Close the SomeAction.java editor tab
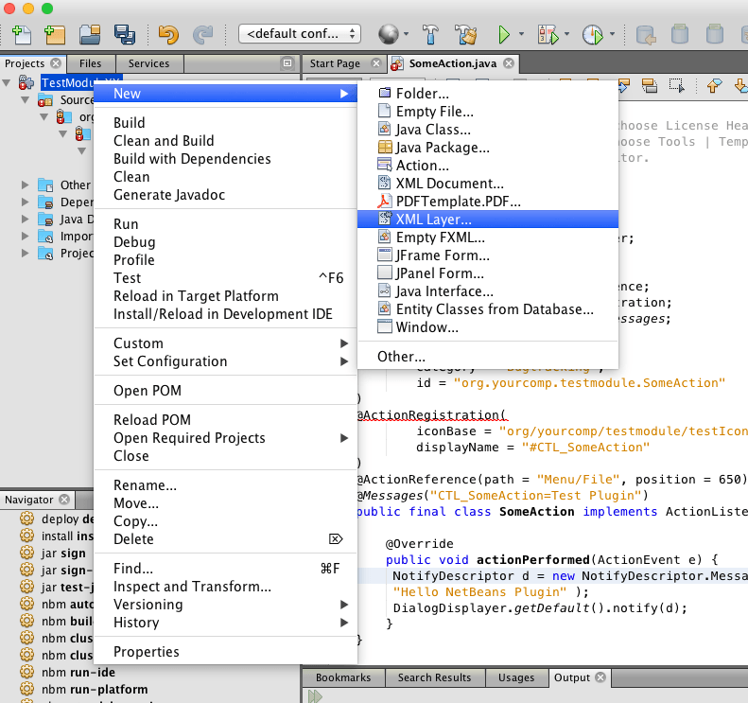Screen dimensions: 748x703 coord(509,63)
